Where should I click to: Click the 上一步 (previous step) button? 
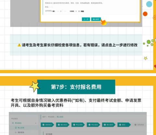click(x=86, y=19)
